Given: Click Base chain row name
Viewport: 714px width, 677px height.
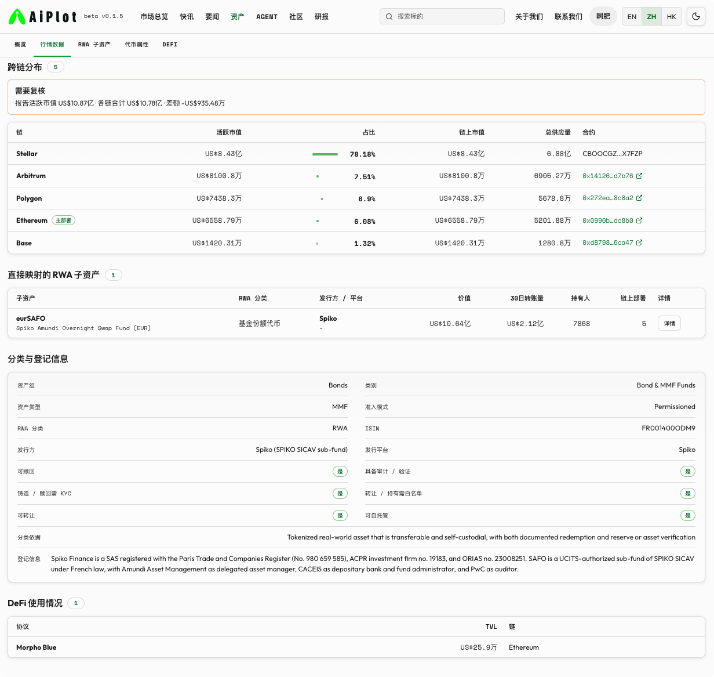Looking at the screenshot, I should 24,243.
